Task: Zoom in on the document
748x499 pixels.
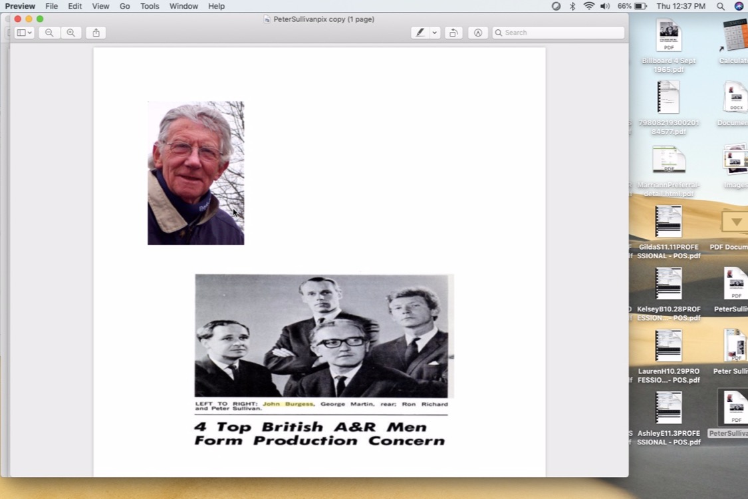Action: (x=71, y=32)
